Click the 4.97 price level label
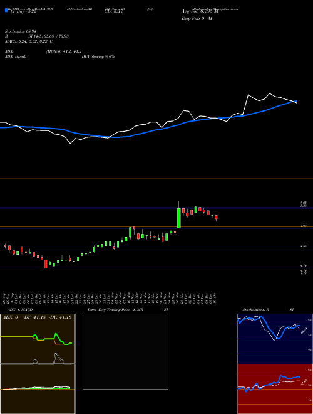 [x=304, y=226]
